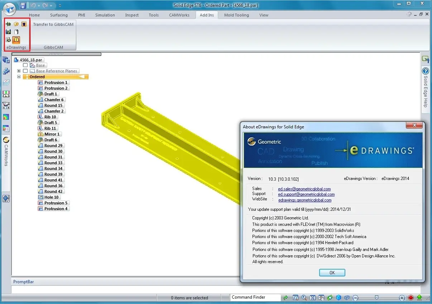Toggle the Base Reference Planes checkbox
The image size is (432, 304).
tap(25, 71)
